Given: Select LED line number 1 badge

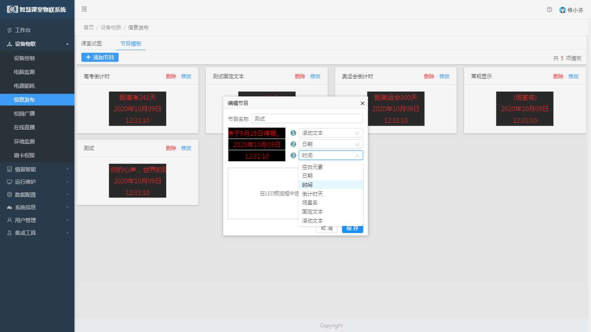Looking at the screenshot, I should (293, 133).
